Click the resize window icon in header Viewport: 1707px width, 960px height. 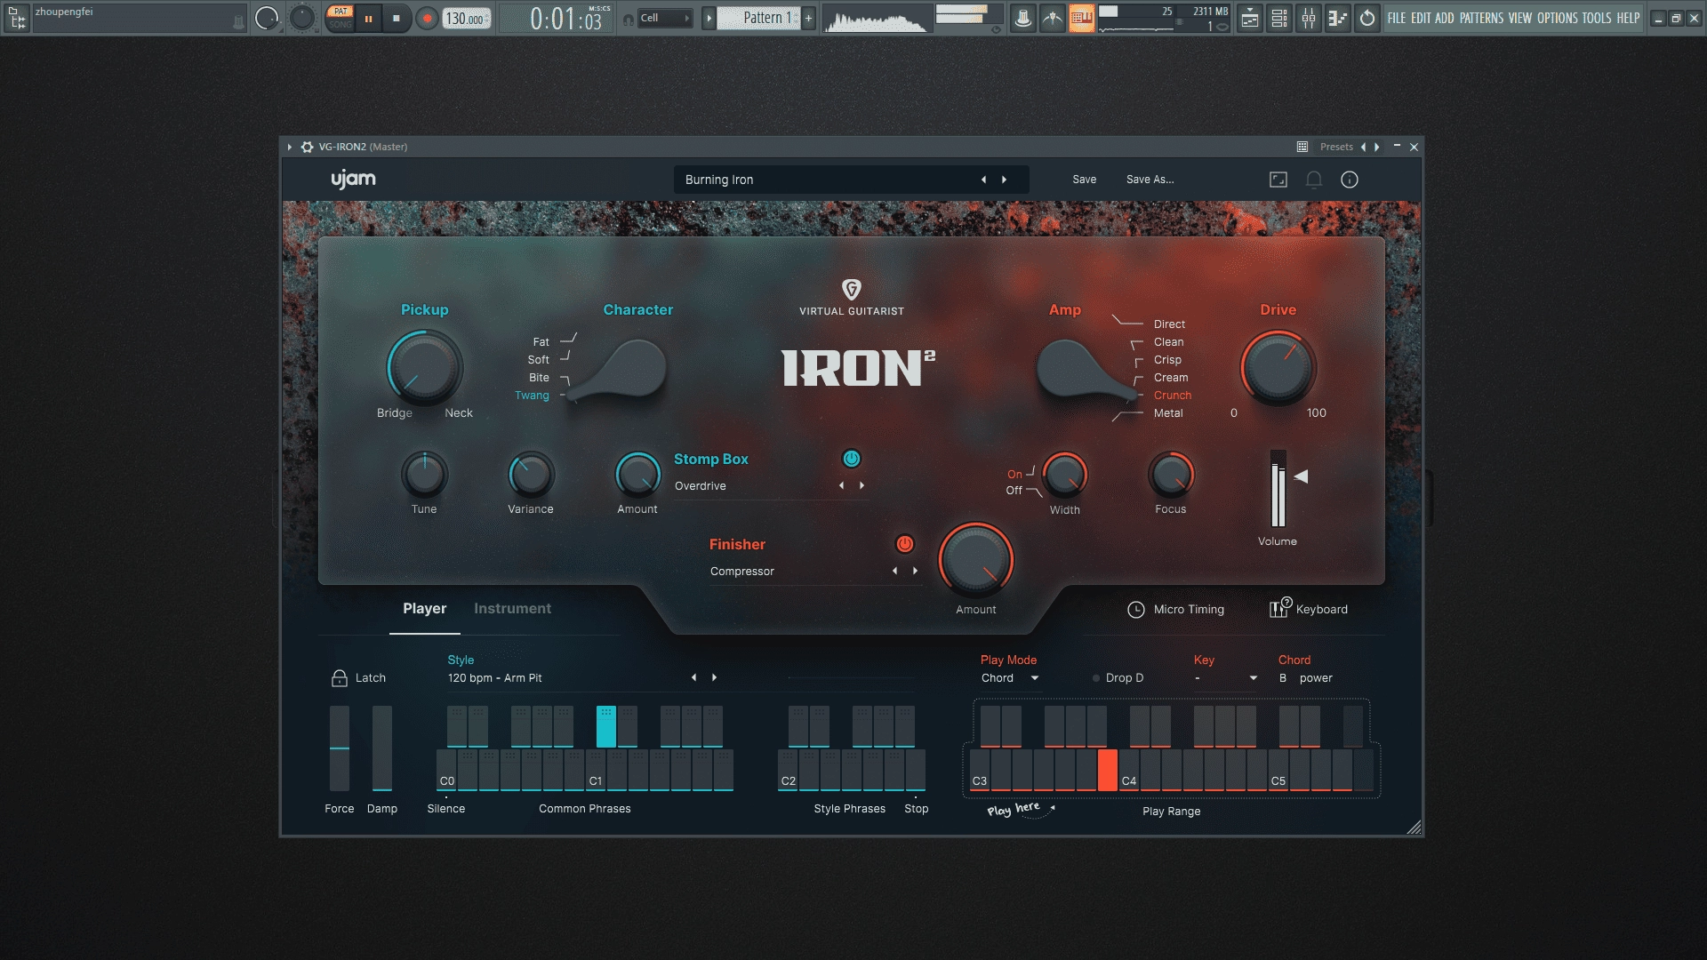(x=1278, y=180)
